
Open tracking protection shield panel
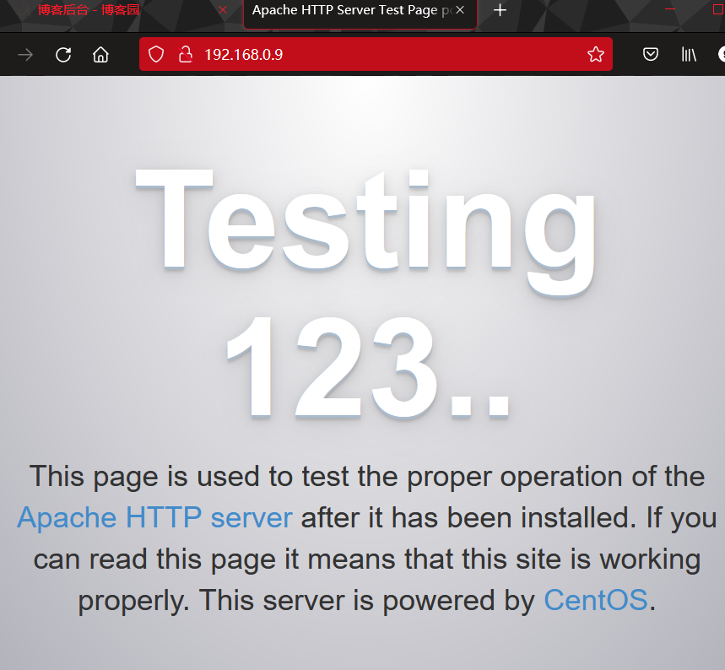(x=156, y=54)
